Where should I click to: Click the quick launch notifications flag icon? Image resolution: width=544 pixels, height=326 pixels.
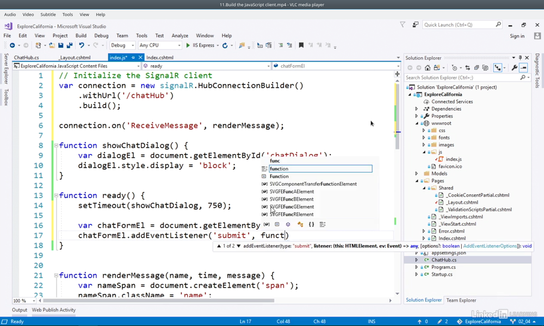coord(403,24)
